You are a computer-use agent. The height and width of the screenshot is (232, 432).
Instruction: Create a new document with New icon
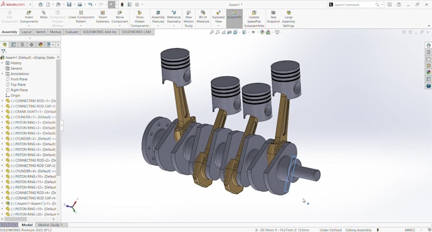(x=48, y=4)
